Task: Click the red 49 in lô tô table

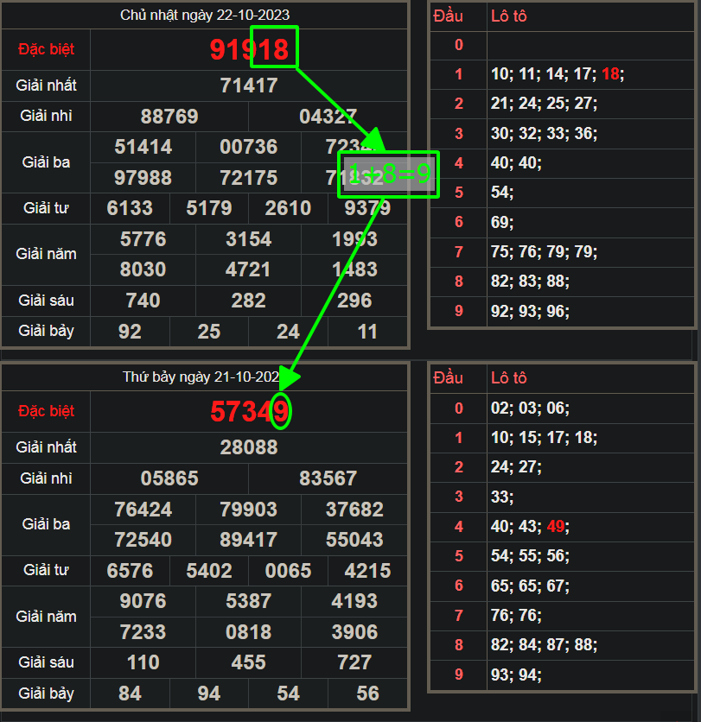Action: (557, 526)
